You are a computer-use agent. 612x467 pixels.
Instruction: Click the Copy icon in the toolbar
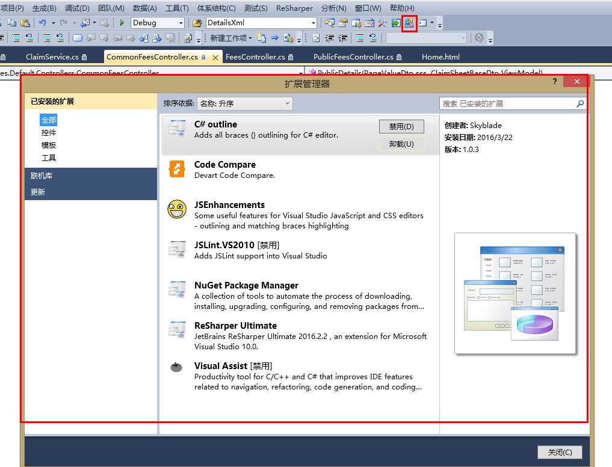pyautogui.click(x=11, y=23)
